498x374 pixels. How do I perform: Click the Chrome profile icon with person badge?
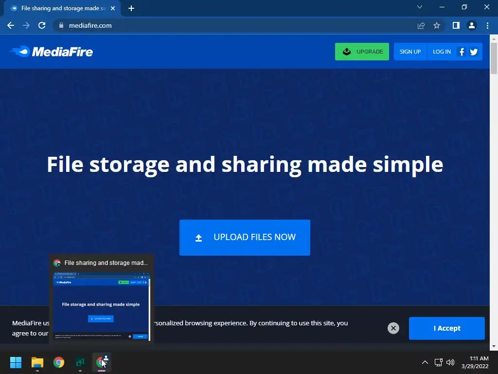pos(102,362)
